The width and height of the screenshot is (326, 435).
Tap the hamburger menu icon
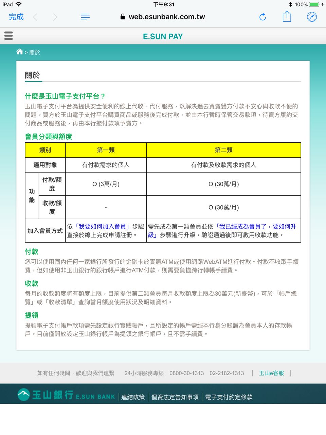pyautogui.click(x=8, y=36)
